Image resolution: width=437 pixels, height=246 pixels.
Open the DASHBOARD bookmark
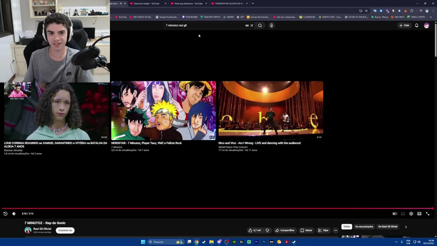190,17
